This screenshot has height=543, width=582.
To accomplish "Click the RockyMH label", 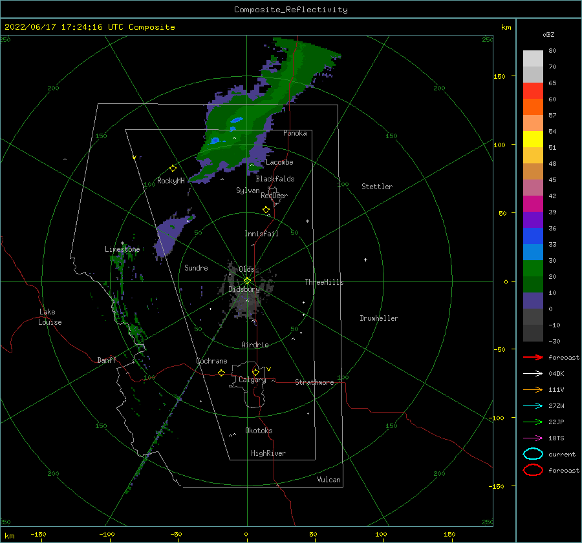I will click(x=171, y=181).
